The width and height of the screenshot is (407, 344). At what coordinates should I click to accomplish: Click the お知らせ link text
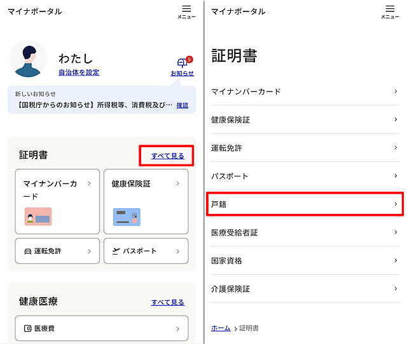point(183,74)
